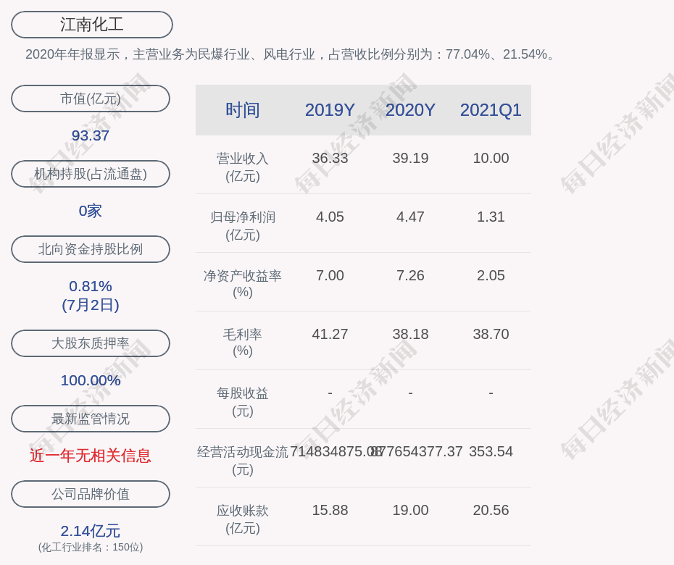Select receivables value 20.56

point(491,510)
